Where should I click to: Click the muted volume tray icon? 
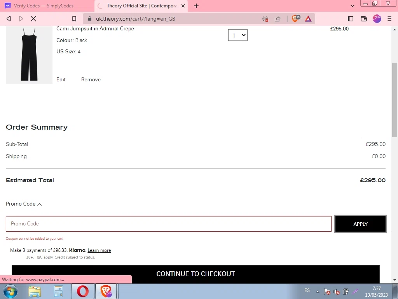click(x=337, y=291)
